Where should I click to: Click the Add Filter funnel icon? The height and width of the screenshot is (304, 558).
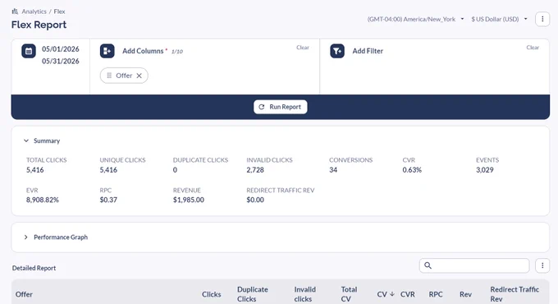coord(337,51)
